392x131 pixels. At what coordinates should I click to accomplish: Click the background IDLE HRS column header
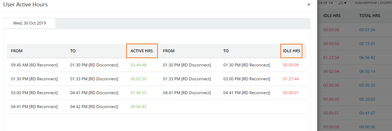point(332,16)
